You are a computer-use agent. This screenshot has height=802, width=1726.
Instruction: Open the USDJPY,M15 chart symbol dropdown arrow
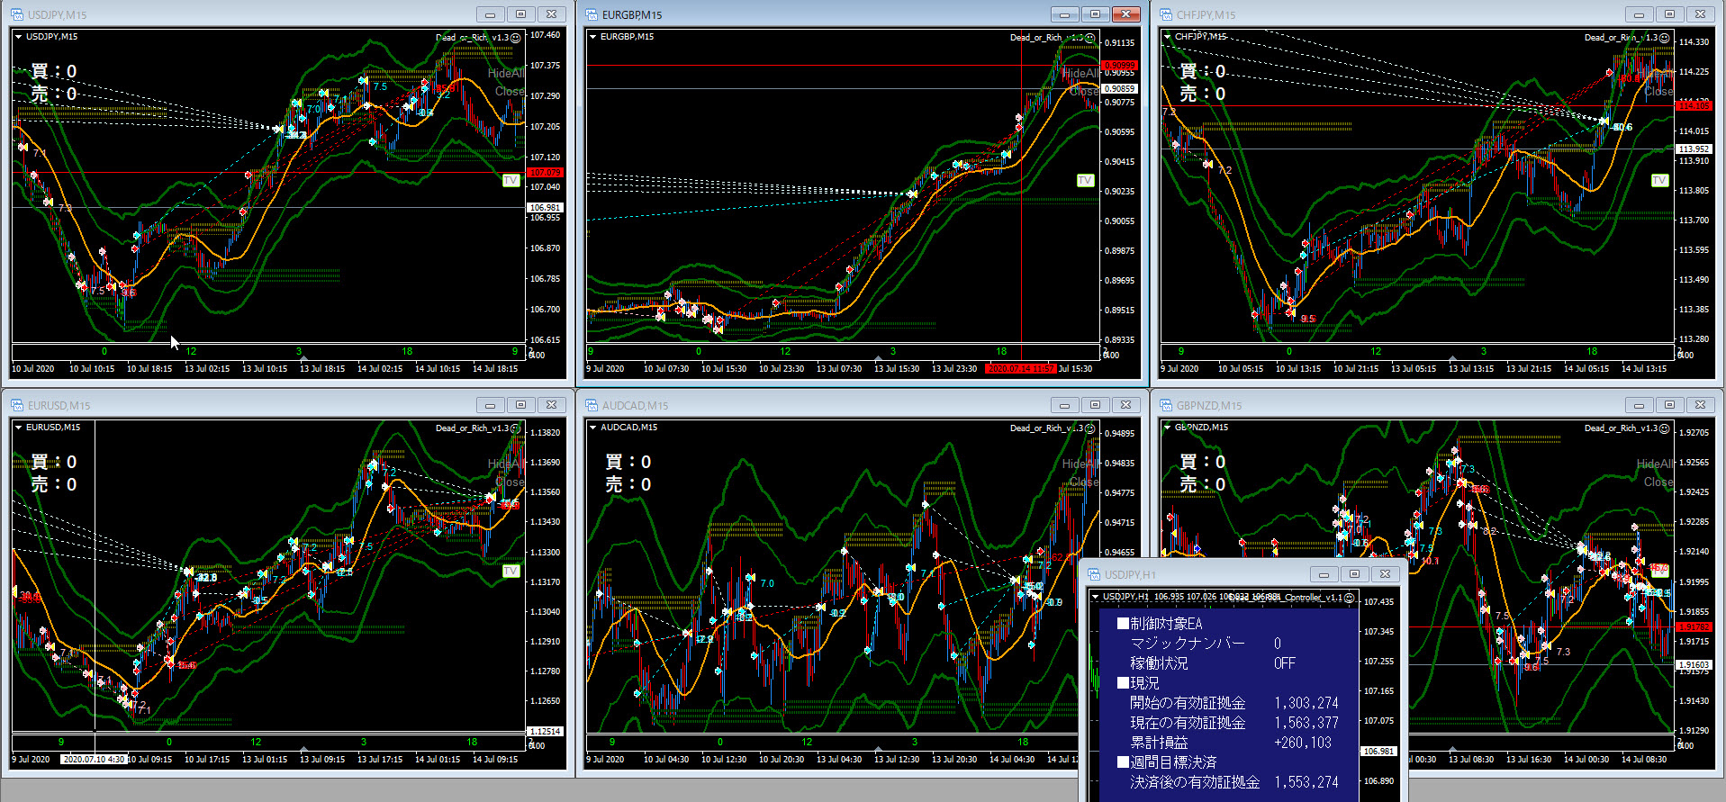pos(18,37)
